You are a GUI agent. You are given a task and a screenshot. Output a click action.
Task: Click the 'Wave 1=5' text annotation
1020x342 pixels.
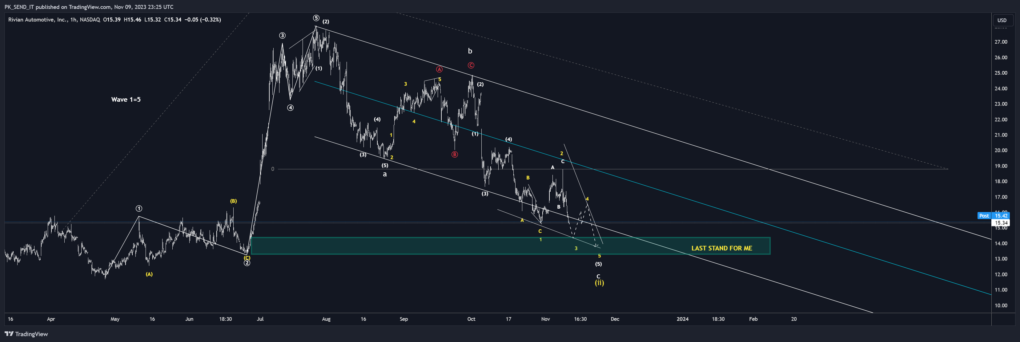(126, 100)
